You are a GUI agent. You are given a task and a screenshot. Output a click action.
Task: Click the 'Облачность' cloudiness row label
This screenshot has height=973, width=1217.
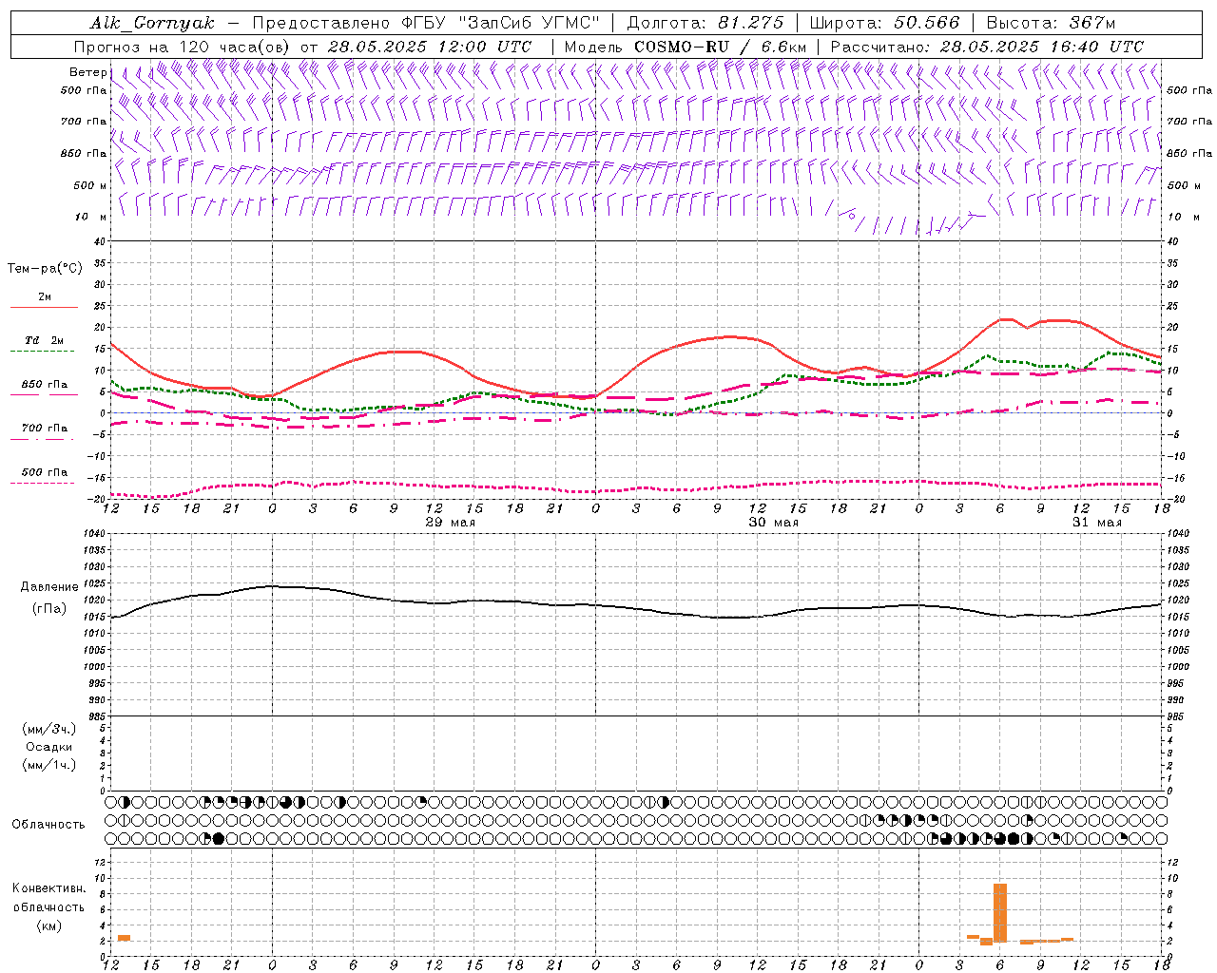48,825
